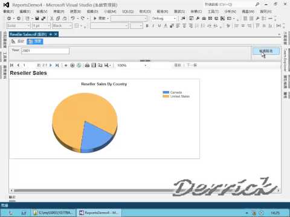Align text left in formatting toolbar
This screenshot has height=217, width=290.
[x=178, y=26]
